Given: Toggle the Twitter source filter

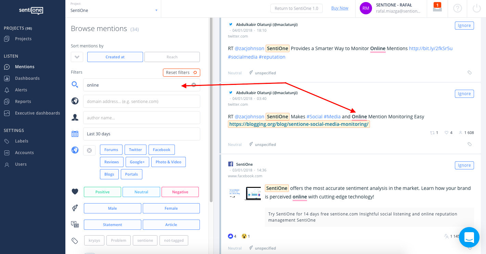Looking at the screenshot, I should pos(136,150).
